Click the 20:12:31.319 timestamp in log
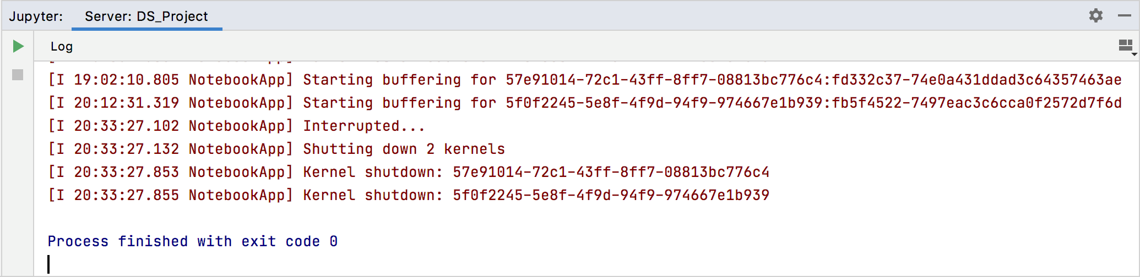This screenshot has width=1140, height=277. (x=126, y=103)
